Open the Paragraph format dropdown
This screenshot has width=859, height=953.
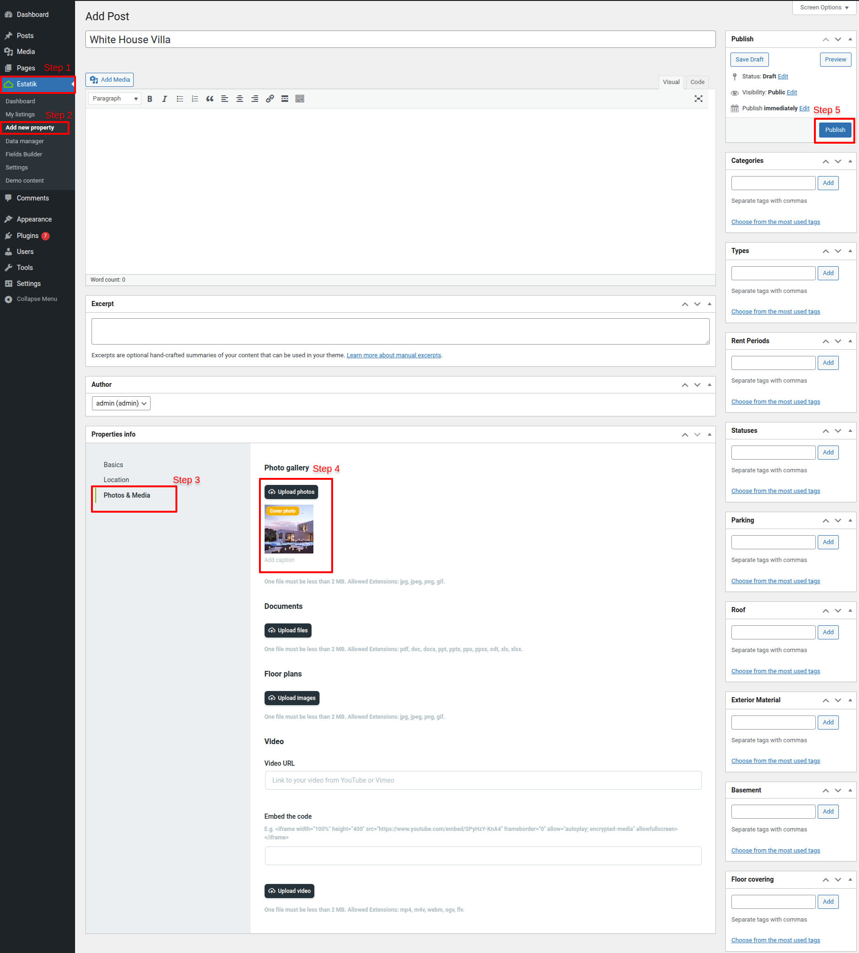pos(114,99)
